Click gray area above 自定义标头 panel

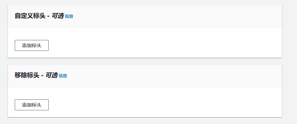[x=145, y=2]
